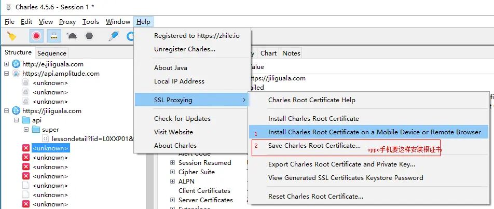Choose Save Charles Root Certificate...
This screenshot has width=494, height=209.
click(314, 146)
